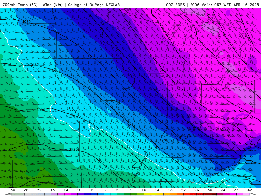The height and width of the screenshot is (196, 261).
Task: Click the 34 legend value
Action: click(223, 190)
